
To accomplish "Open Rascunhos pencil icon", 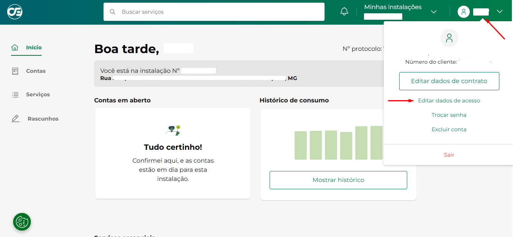I will click(15, 119).
